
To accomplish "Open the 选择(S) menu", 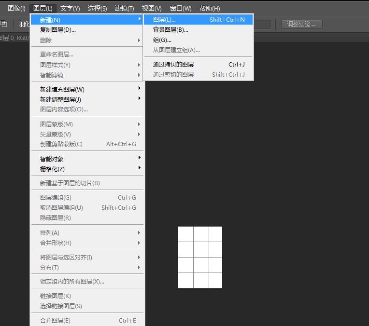I will (x=97, y=9).
